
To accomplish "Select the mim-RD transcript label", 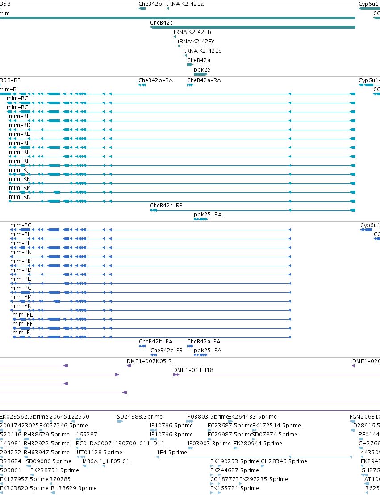I will click(x=20, y=125).
